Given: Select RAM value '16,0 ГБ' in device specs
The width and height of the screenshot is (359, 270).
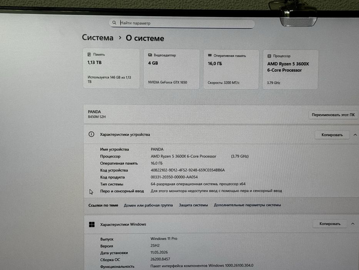Looking at the screenshot, I should (157, 163).
